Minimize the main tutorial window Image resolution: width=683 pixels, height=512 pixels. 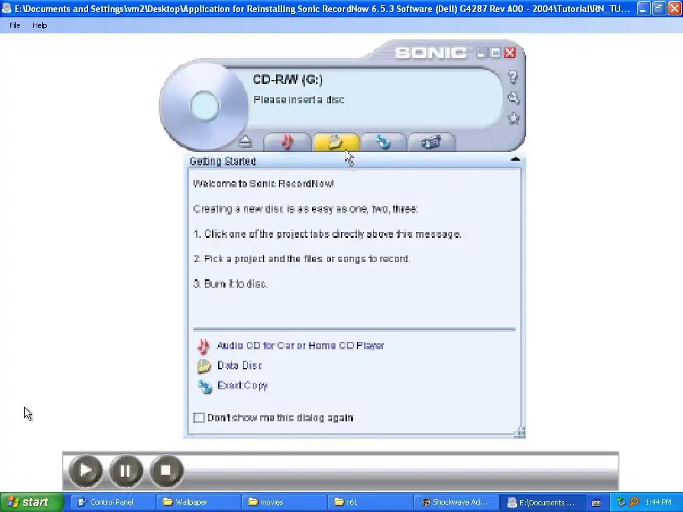(x=644, y=8)
